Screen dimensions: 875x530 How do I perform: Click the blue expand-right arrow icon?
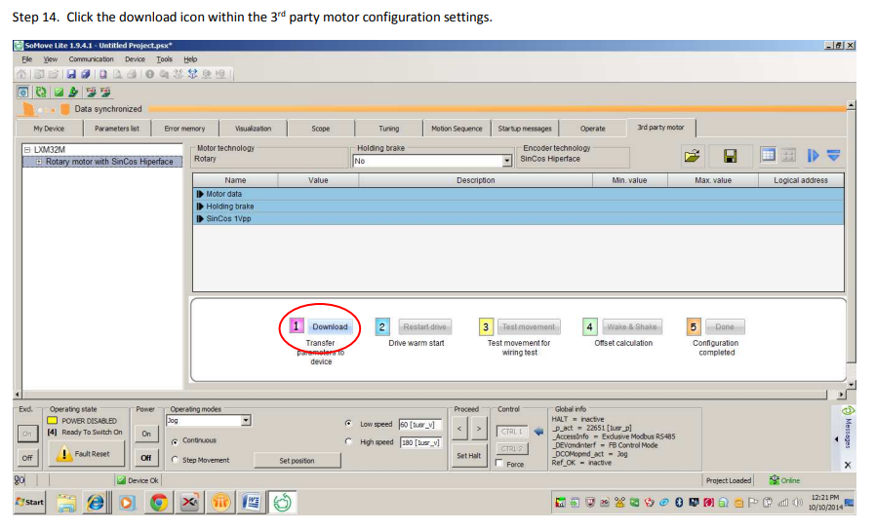813,155
